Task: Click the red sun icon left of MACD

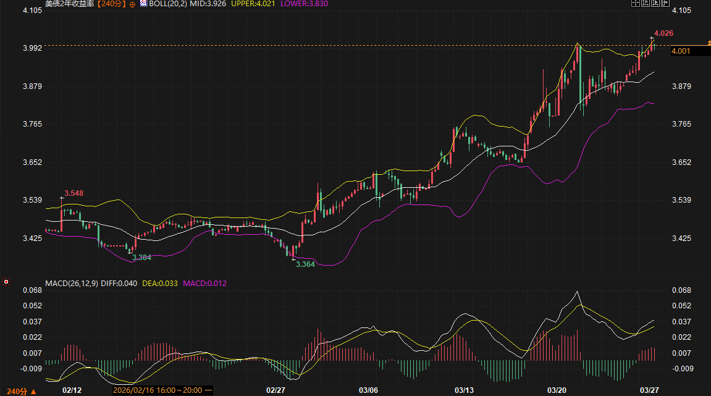Action: [6, 282]
